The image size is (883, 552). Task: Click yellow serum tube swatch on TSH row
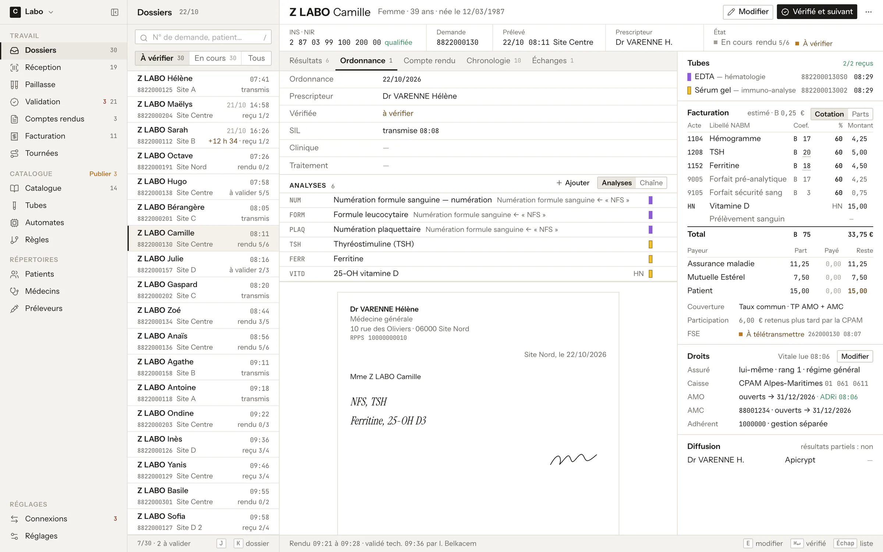pos(650,244)
